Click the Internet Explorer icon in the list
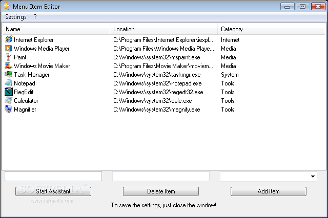328x218 pixels. tap(9, 40)
